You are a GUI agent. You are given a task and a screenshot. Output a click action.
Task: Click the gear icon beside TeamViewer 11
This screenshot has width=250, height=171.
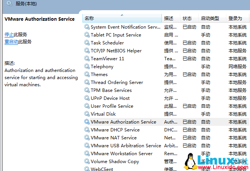tap(87, 59)
